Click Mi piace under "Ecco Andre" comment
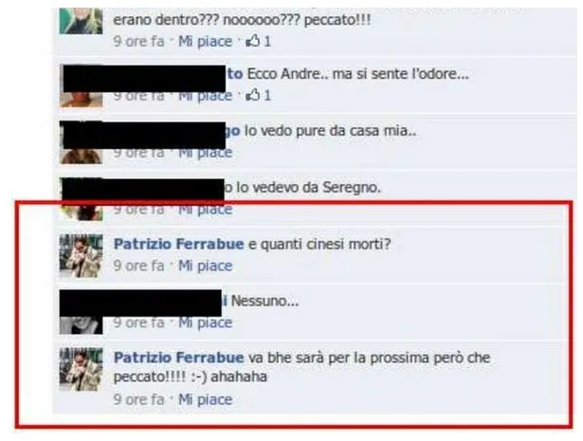583x441 pixels. click(206, 96)
